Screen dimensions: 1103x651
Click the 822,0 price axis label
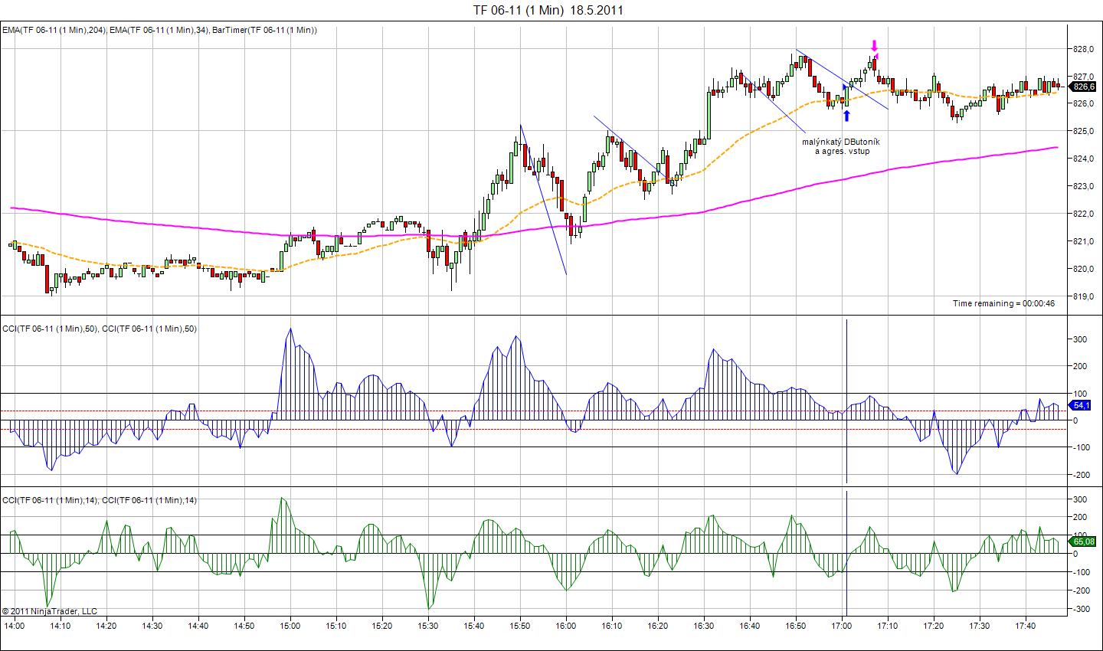1082,214
